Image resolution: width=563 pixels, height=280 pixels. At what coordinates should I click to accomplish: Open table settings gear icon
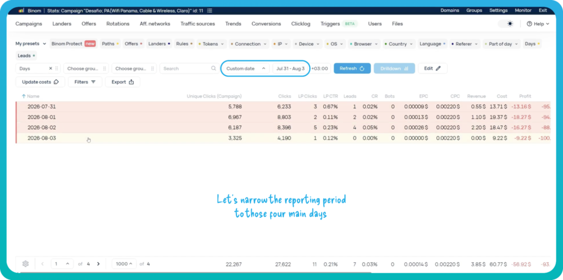(25, 264)
